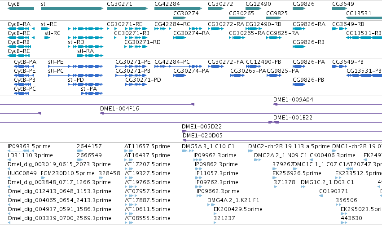Select EST LD31110.3prime

(9, 160)
